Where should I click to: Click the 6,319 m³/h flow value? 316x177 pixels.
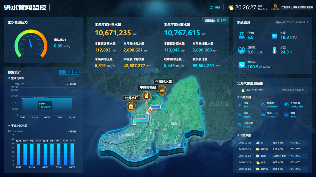point(104,66)
